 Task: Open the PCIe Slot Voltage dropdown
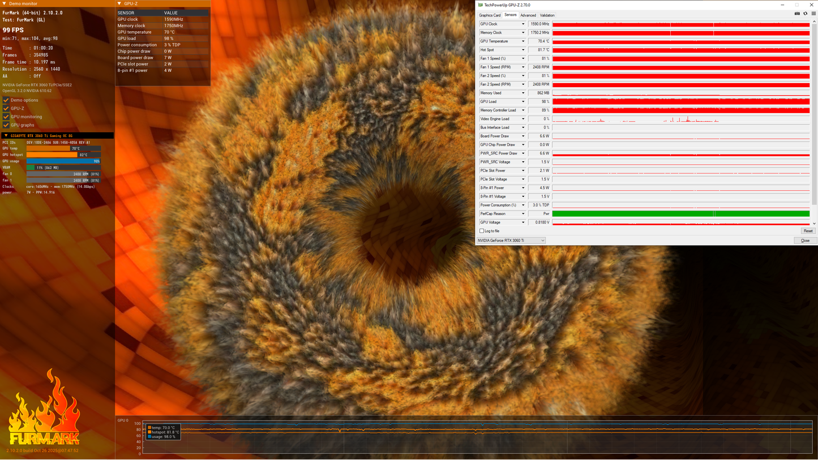click(x=523, y=179)
